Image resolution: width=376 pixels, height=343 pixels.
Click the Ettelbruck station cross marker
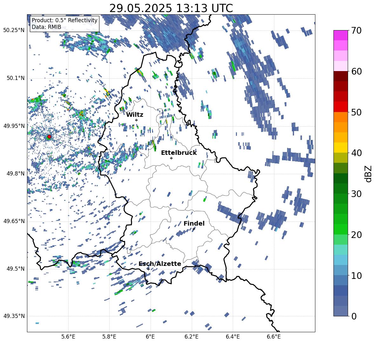(171, 158)
